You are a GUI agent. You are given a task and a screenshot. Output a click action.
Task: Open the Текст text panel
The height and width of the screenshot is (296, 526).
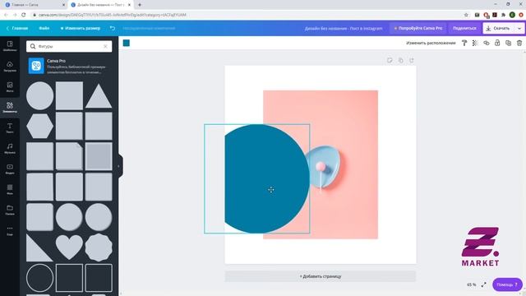[x=10, y=128]
